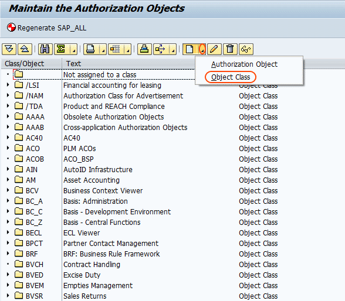Click 'Object Class' in the Sales Returns row
Image resolution: width=345 pixels, height=301 pixels.
258,296
